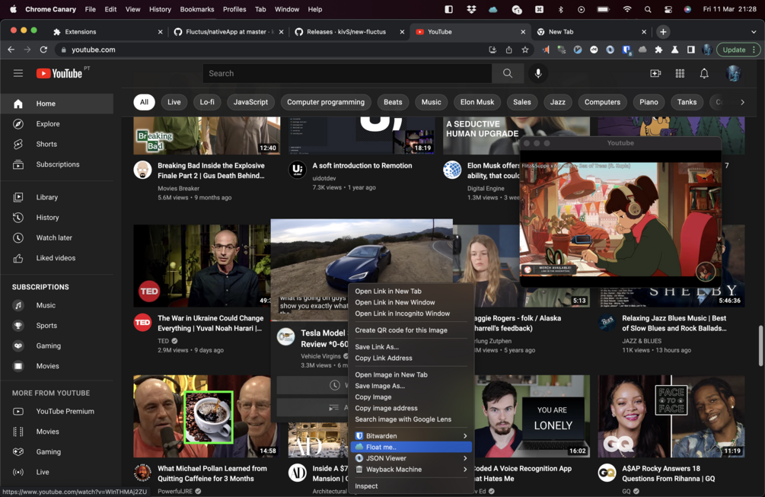Open Liked videos in the sidebar
Viewport: 765px width, 497px height.
57,258
